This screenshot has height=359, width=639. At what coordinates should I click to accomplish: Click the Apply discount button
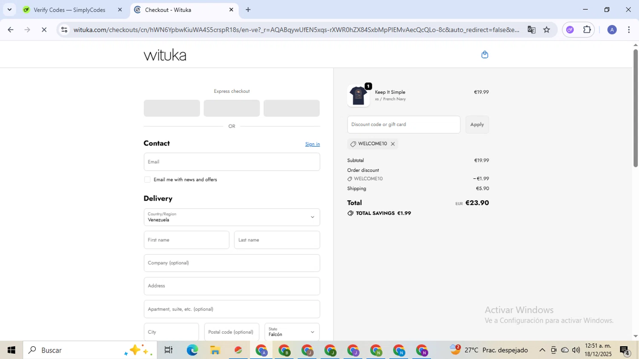477,125
